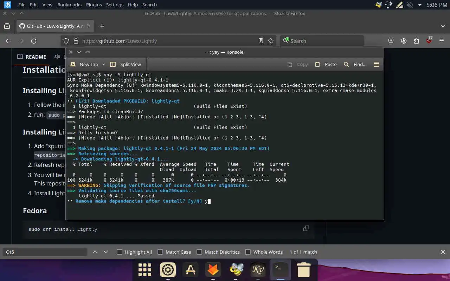The height and width of the screenshot is (281, 450).
Task: Open the bee application dock icon
Action: (x=236, y=270)
